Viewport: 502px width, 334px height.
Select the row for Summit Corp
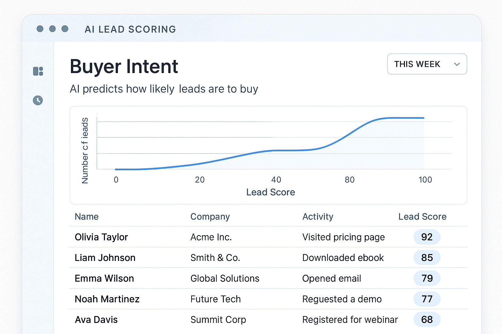pos(218,320)
